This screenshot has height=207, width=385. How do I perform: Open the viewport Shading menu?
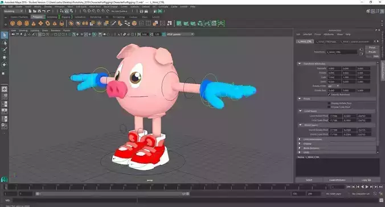point(23,31)
